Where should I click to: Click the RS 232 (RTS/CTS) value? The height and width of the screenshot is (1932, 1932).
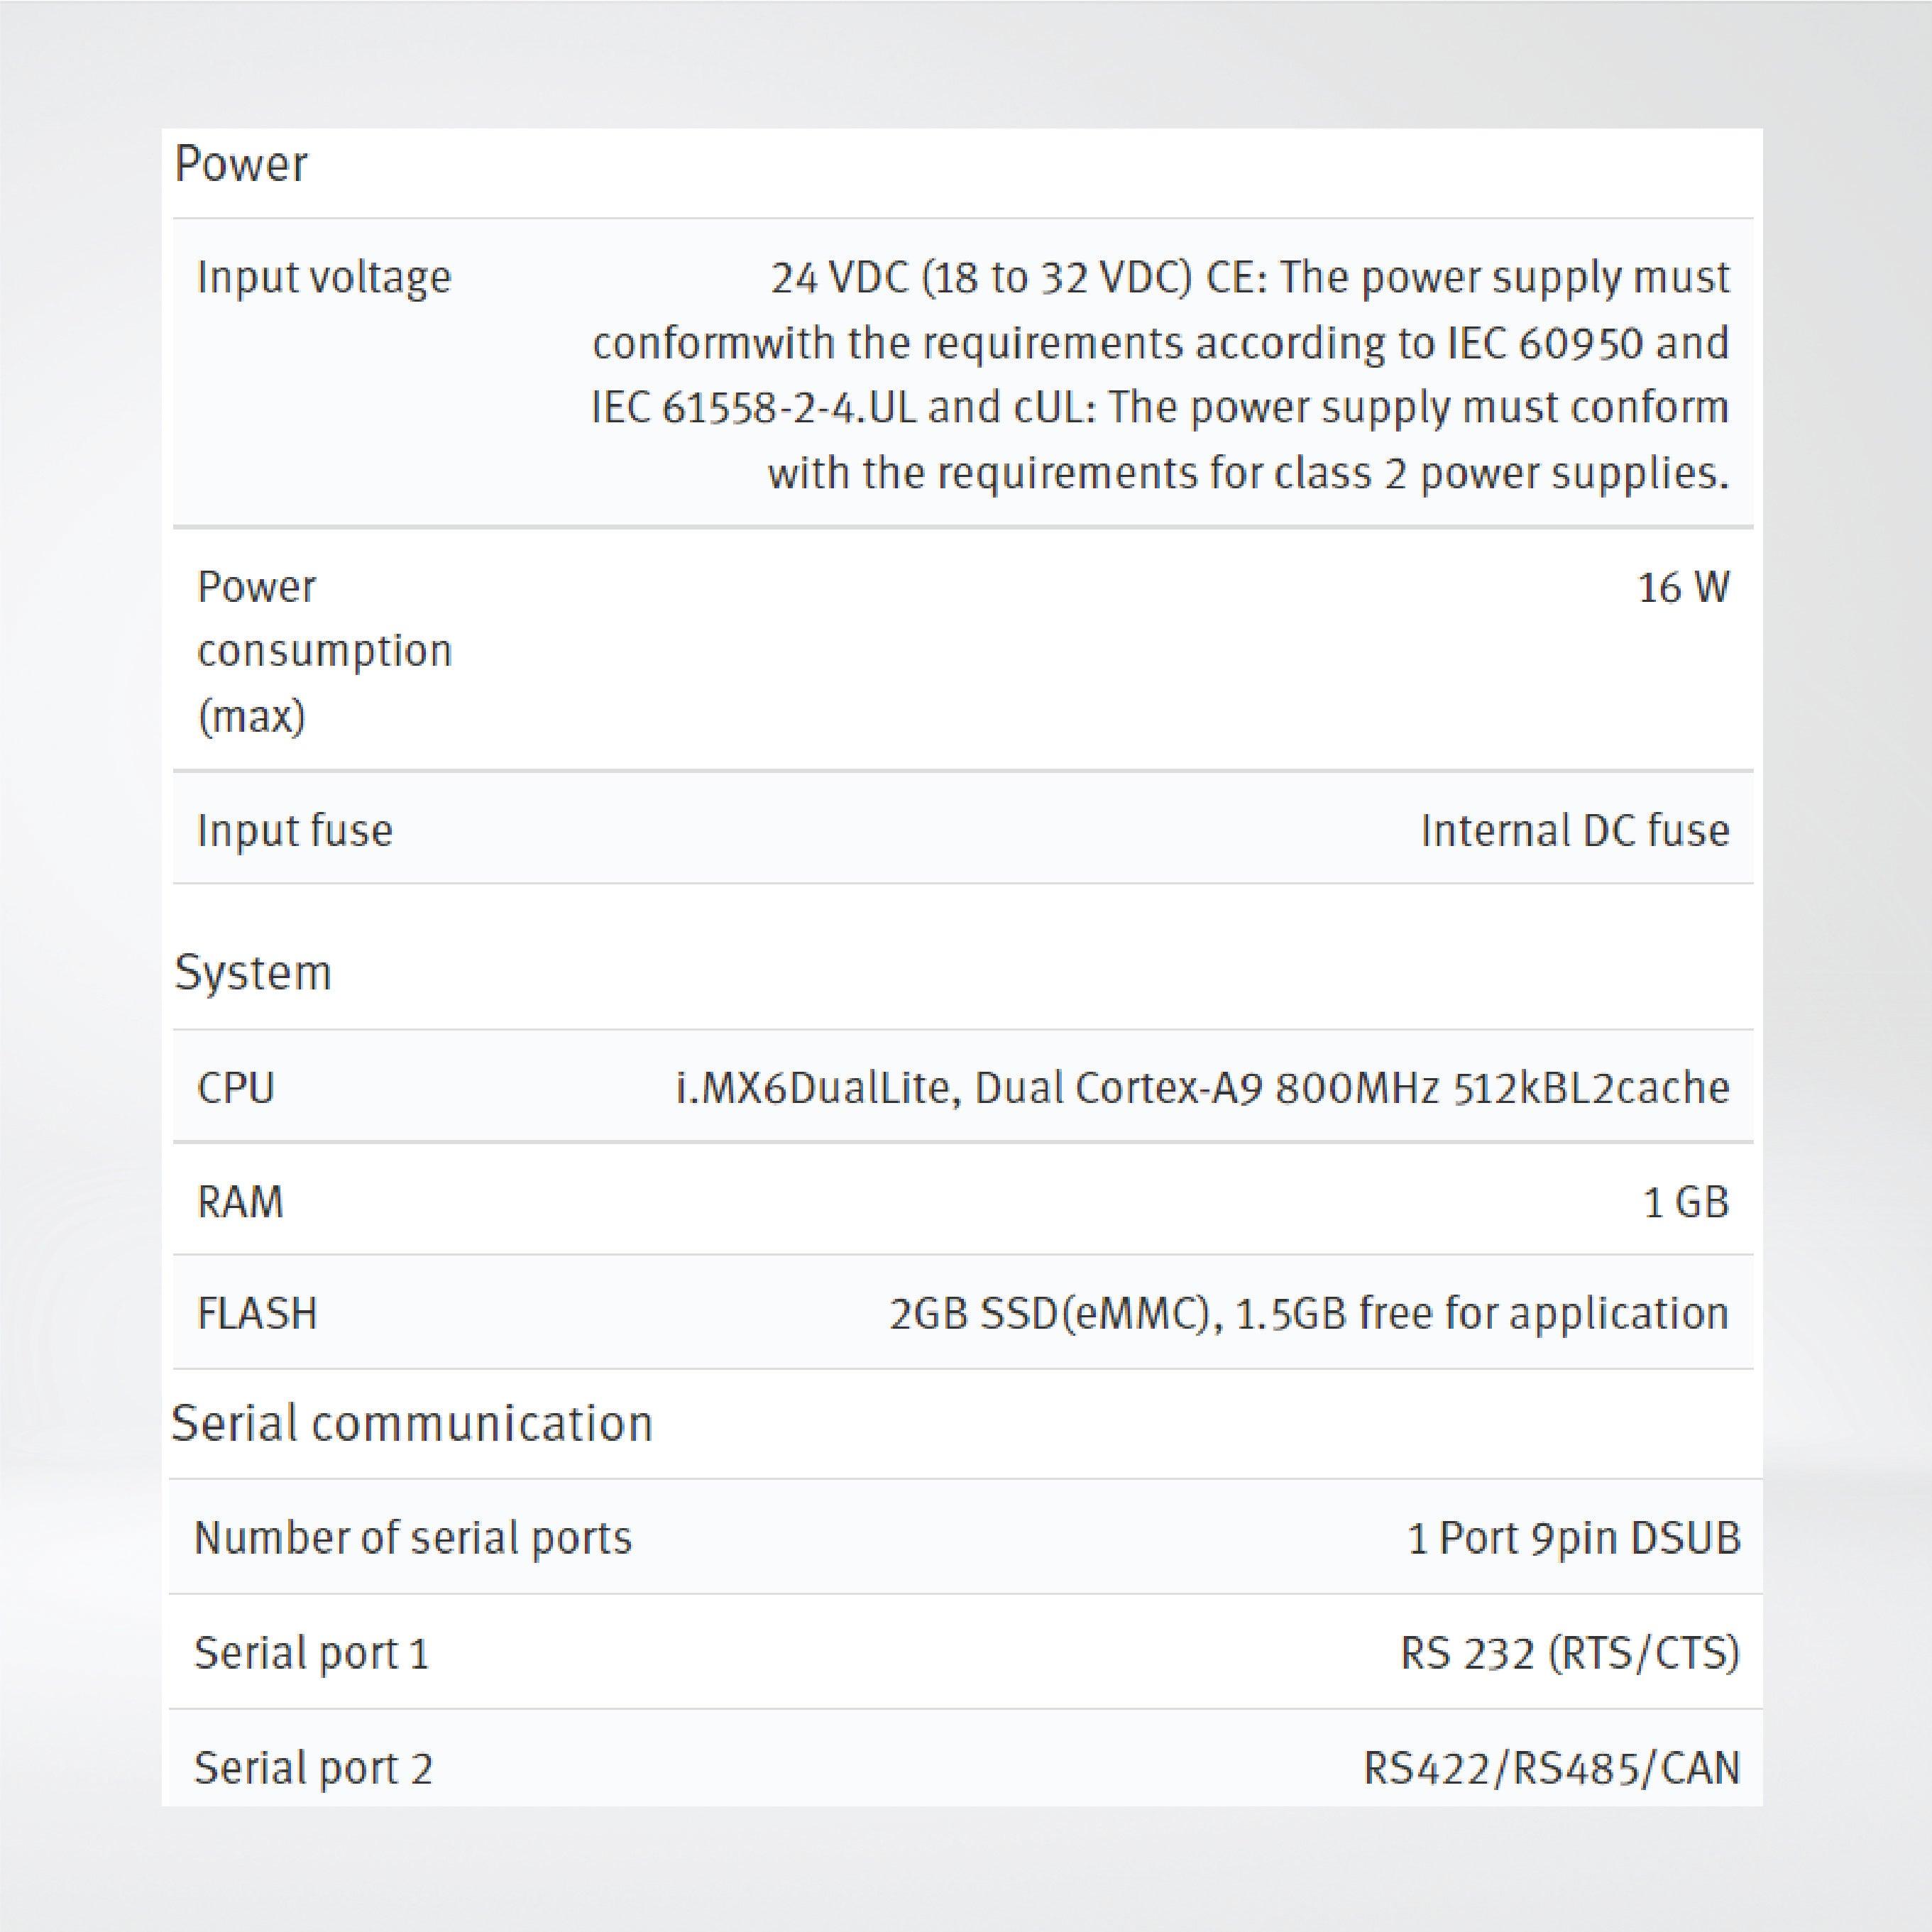tap(1569, 1654)
